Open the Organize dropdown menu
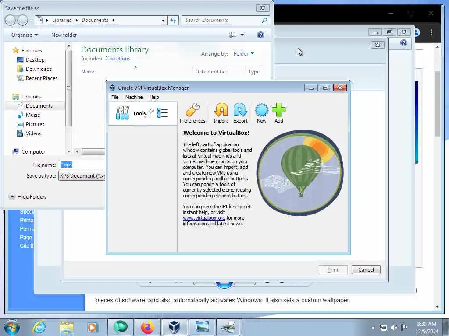This screenshot has height=336, width=449. (x=25, y=35)
